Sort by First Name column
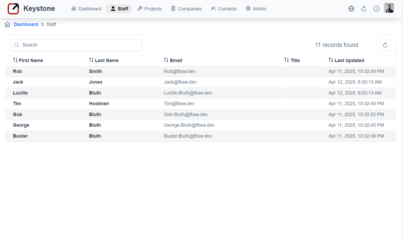This screenshot has height=243, width=403. (x=28, y=60)
